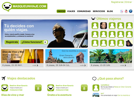The width and height of the screenshot is (134, 101).
Task: Open the Días de Vino y Mar banner
Action: tap(22, 56)
